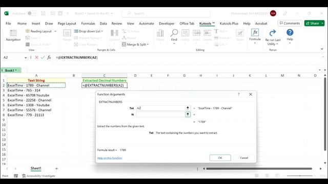
Task: Click the Insert Function fx icon
Action: tap(49, 57)
